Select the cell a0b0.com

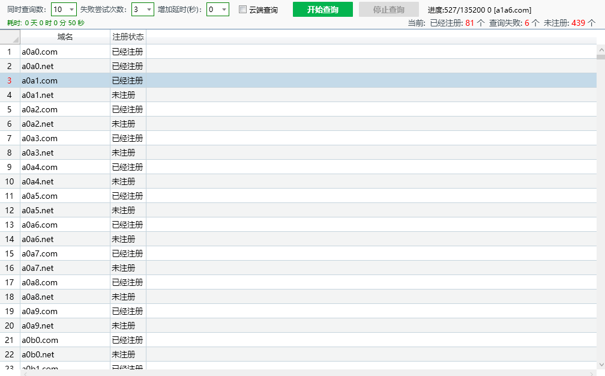pyautogui.click(x=65, y=340)
